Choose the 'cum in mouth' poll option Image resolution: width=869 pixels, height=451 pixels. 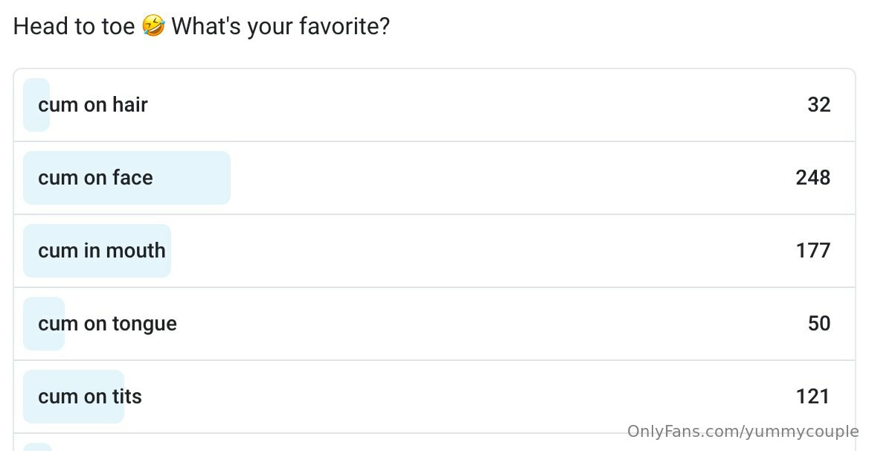point(434,251)
